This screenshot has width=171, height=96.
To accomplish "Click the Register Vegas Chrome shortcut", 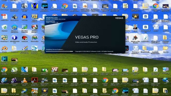I will 105,80.
